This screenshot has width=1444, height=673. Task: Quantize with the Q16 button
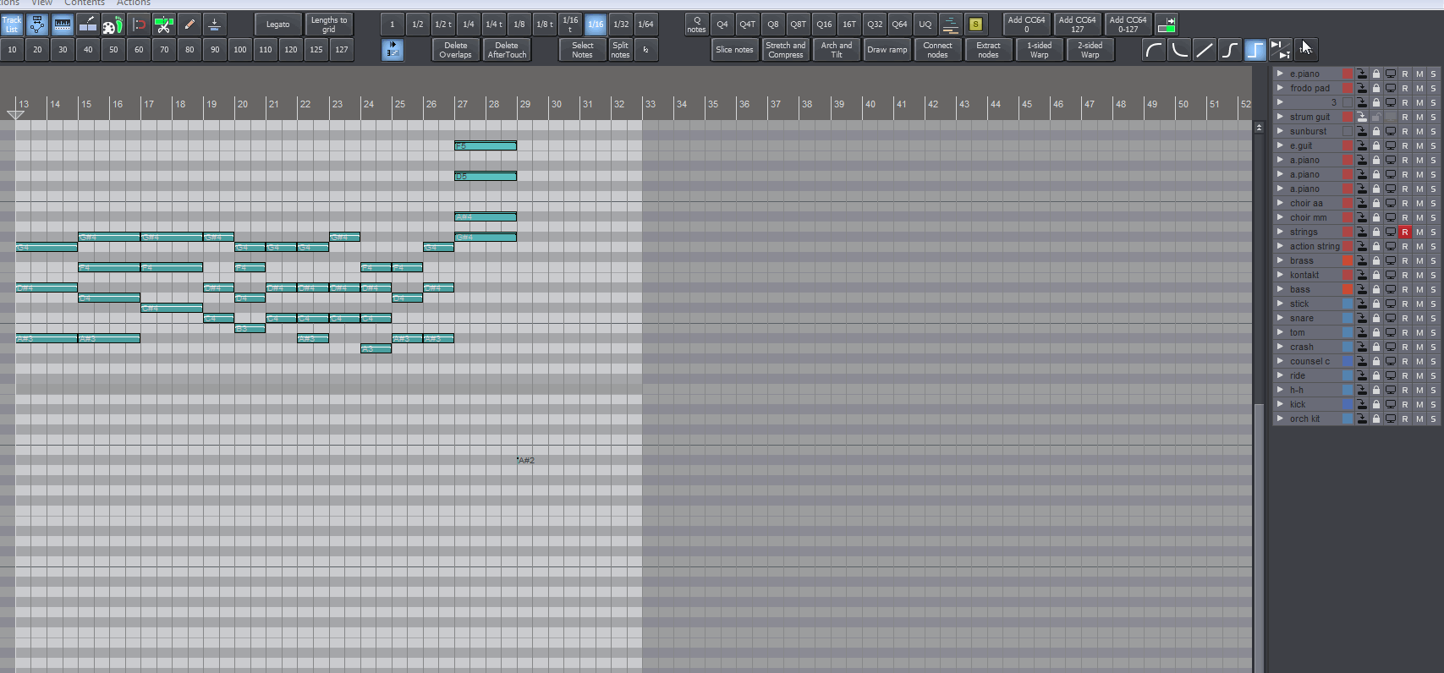pyautogui.click(x=824, y=25)
